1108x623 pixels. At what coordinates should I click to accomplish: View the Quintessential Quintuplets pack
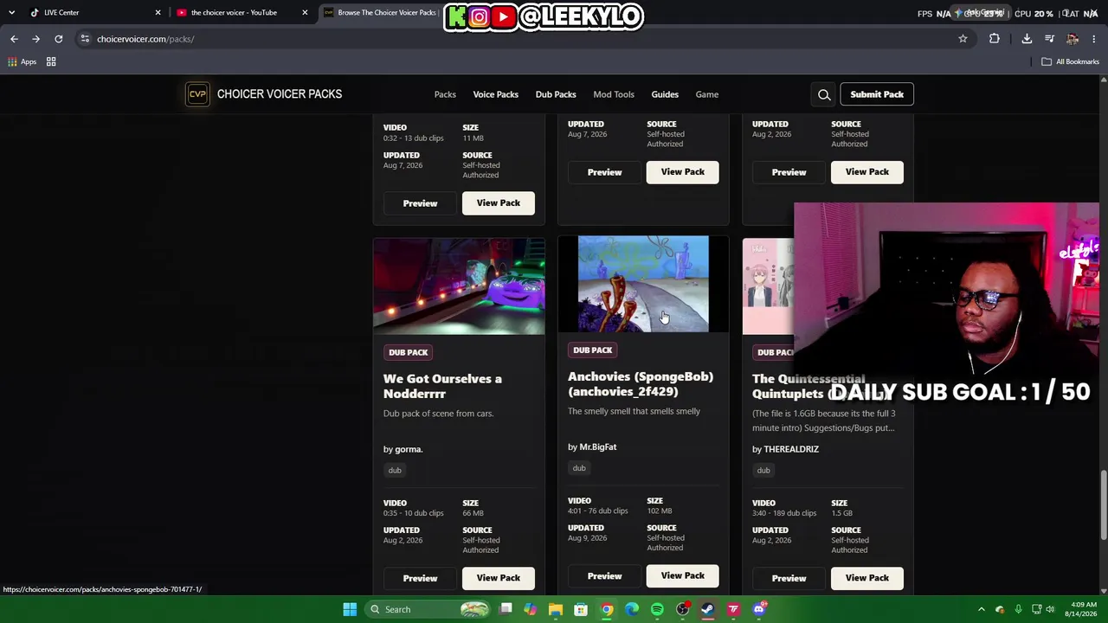(867, 578)
